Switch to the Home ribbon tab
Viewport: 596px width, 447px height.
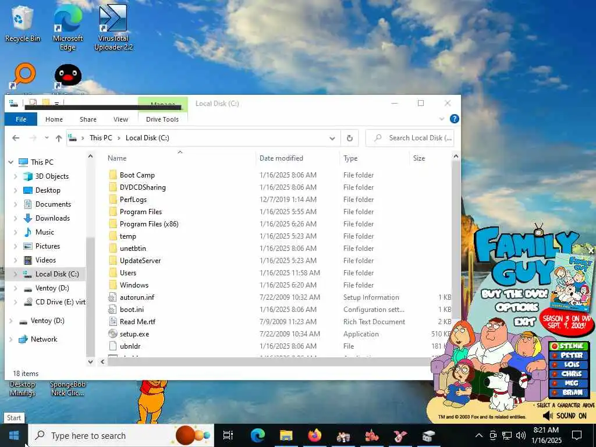click(x=54, y=119)
